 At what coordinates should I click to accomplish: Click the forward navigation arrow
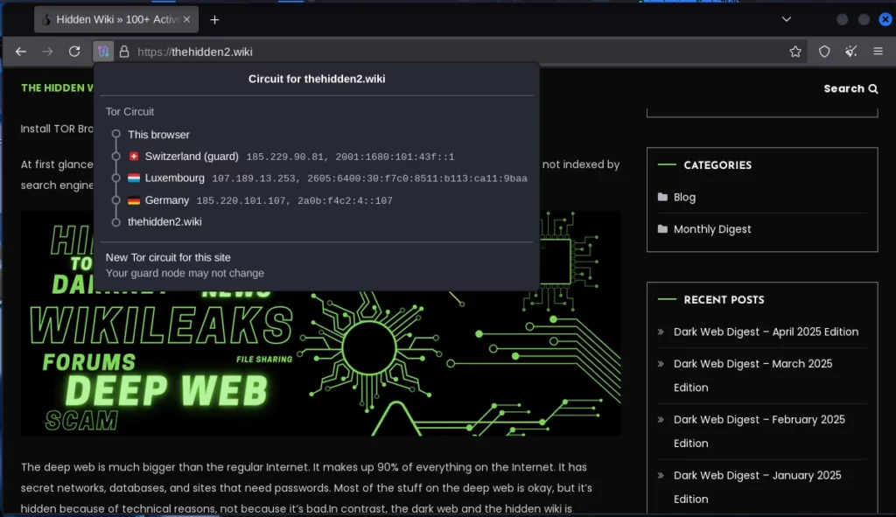coord(47,52)
